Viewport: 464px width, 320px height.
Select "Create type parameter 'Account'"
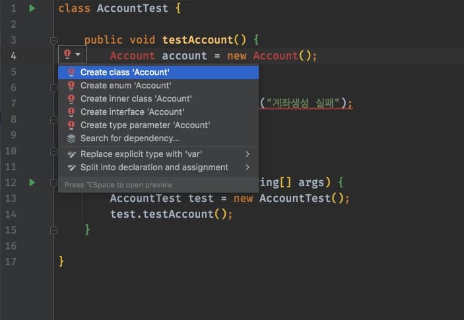tap(158, 125)
